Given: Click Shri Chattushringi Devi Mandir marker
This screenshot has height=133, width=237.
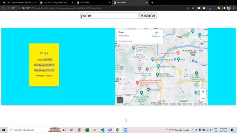Looking at the screenshot, I should click(134, 48).
